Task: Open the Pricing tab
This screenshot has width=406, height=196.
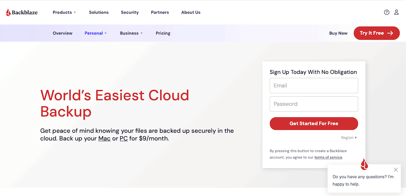Action: click(163, 33)
